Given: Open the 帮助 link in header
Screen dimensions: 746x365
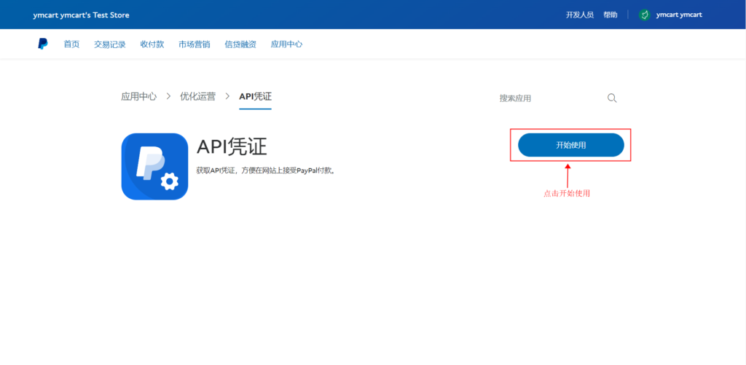Looking at the screenshot, I should (x=610, y=15).
